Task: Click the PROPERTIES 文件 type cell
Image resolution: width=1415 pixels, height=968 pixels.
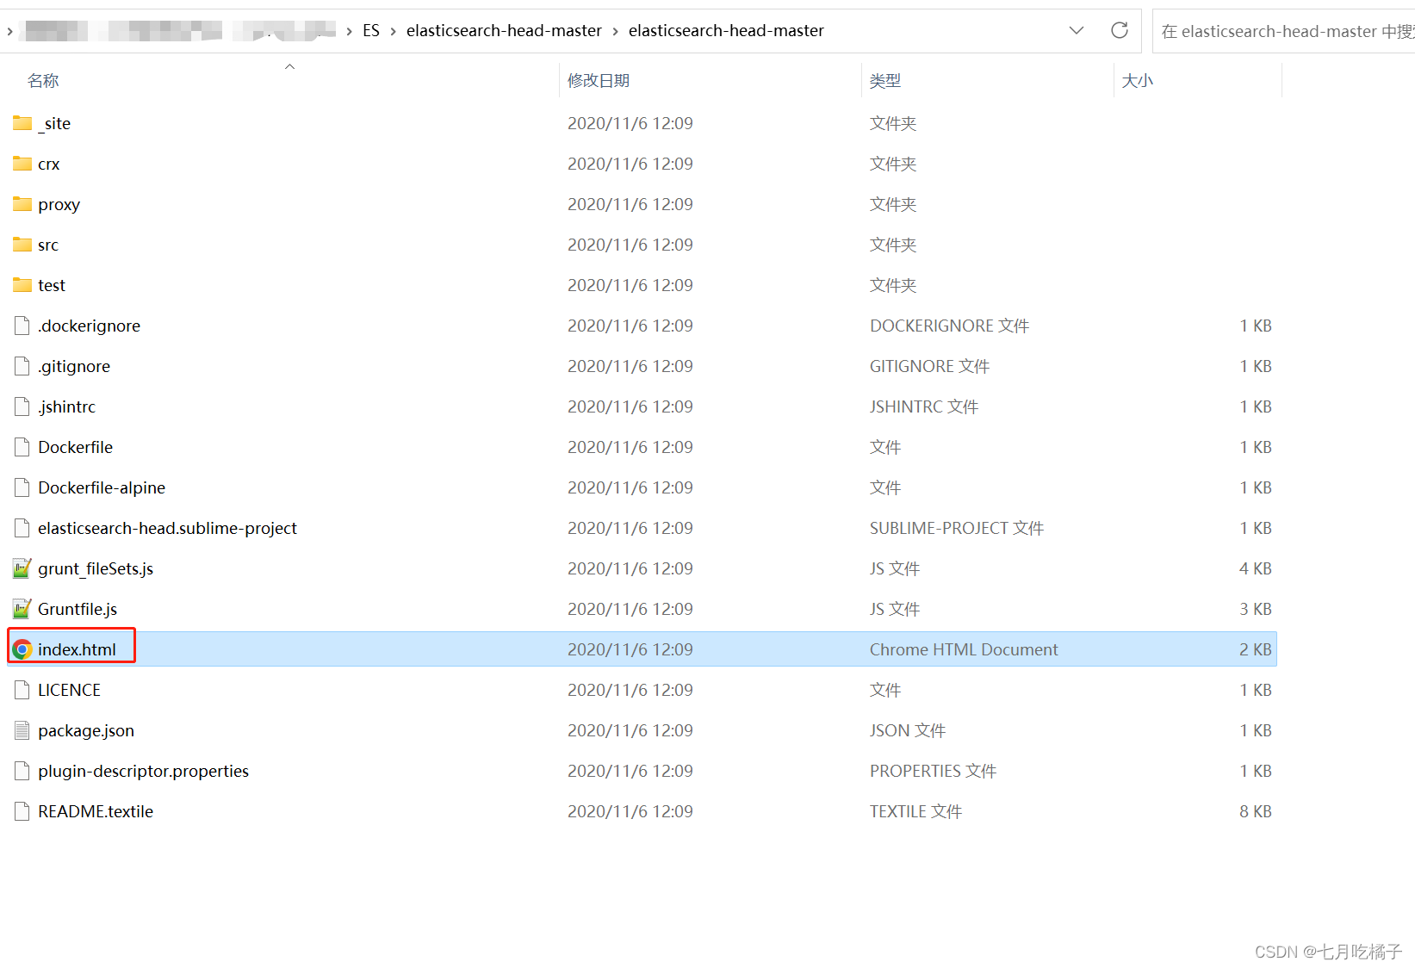Action: click(x=934, y=771)
